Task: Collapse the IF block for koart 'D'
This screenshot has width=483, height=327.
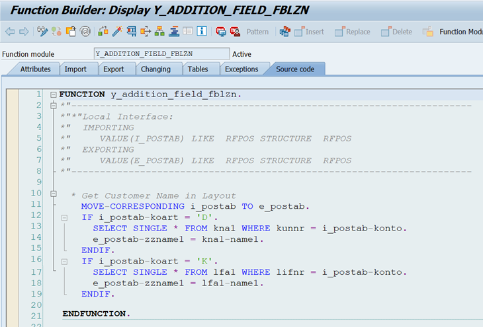Action: (x=64, y=217)
